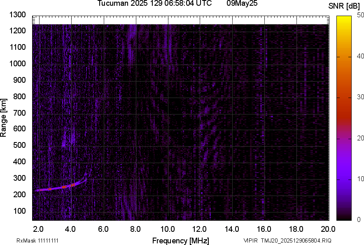
Task: Click the range tick label '200'
Action: click(x=19, y=194)
